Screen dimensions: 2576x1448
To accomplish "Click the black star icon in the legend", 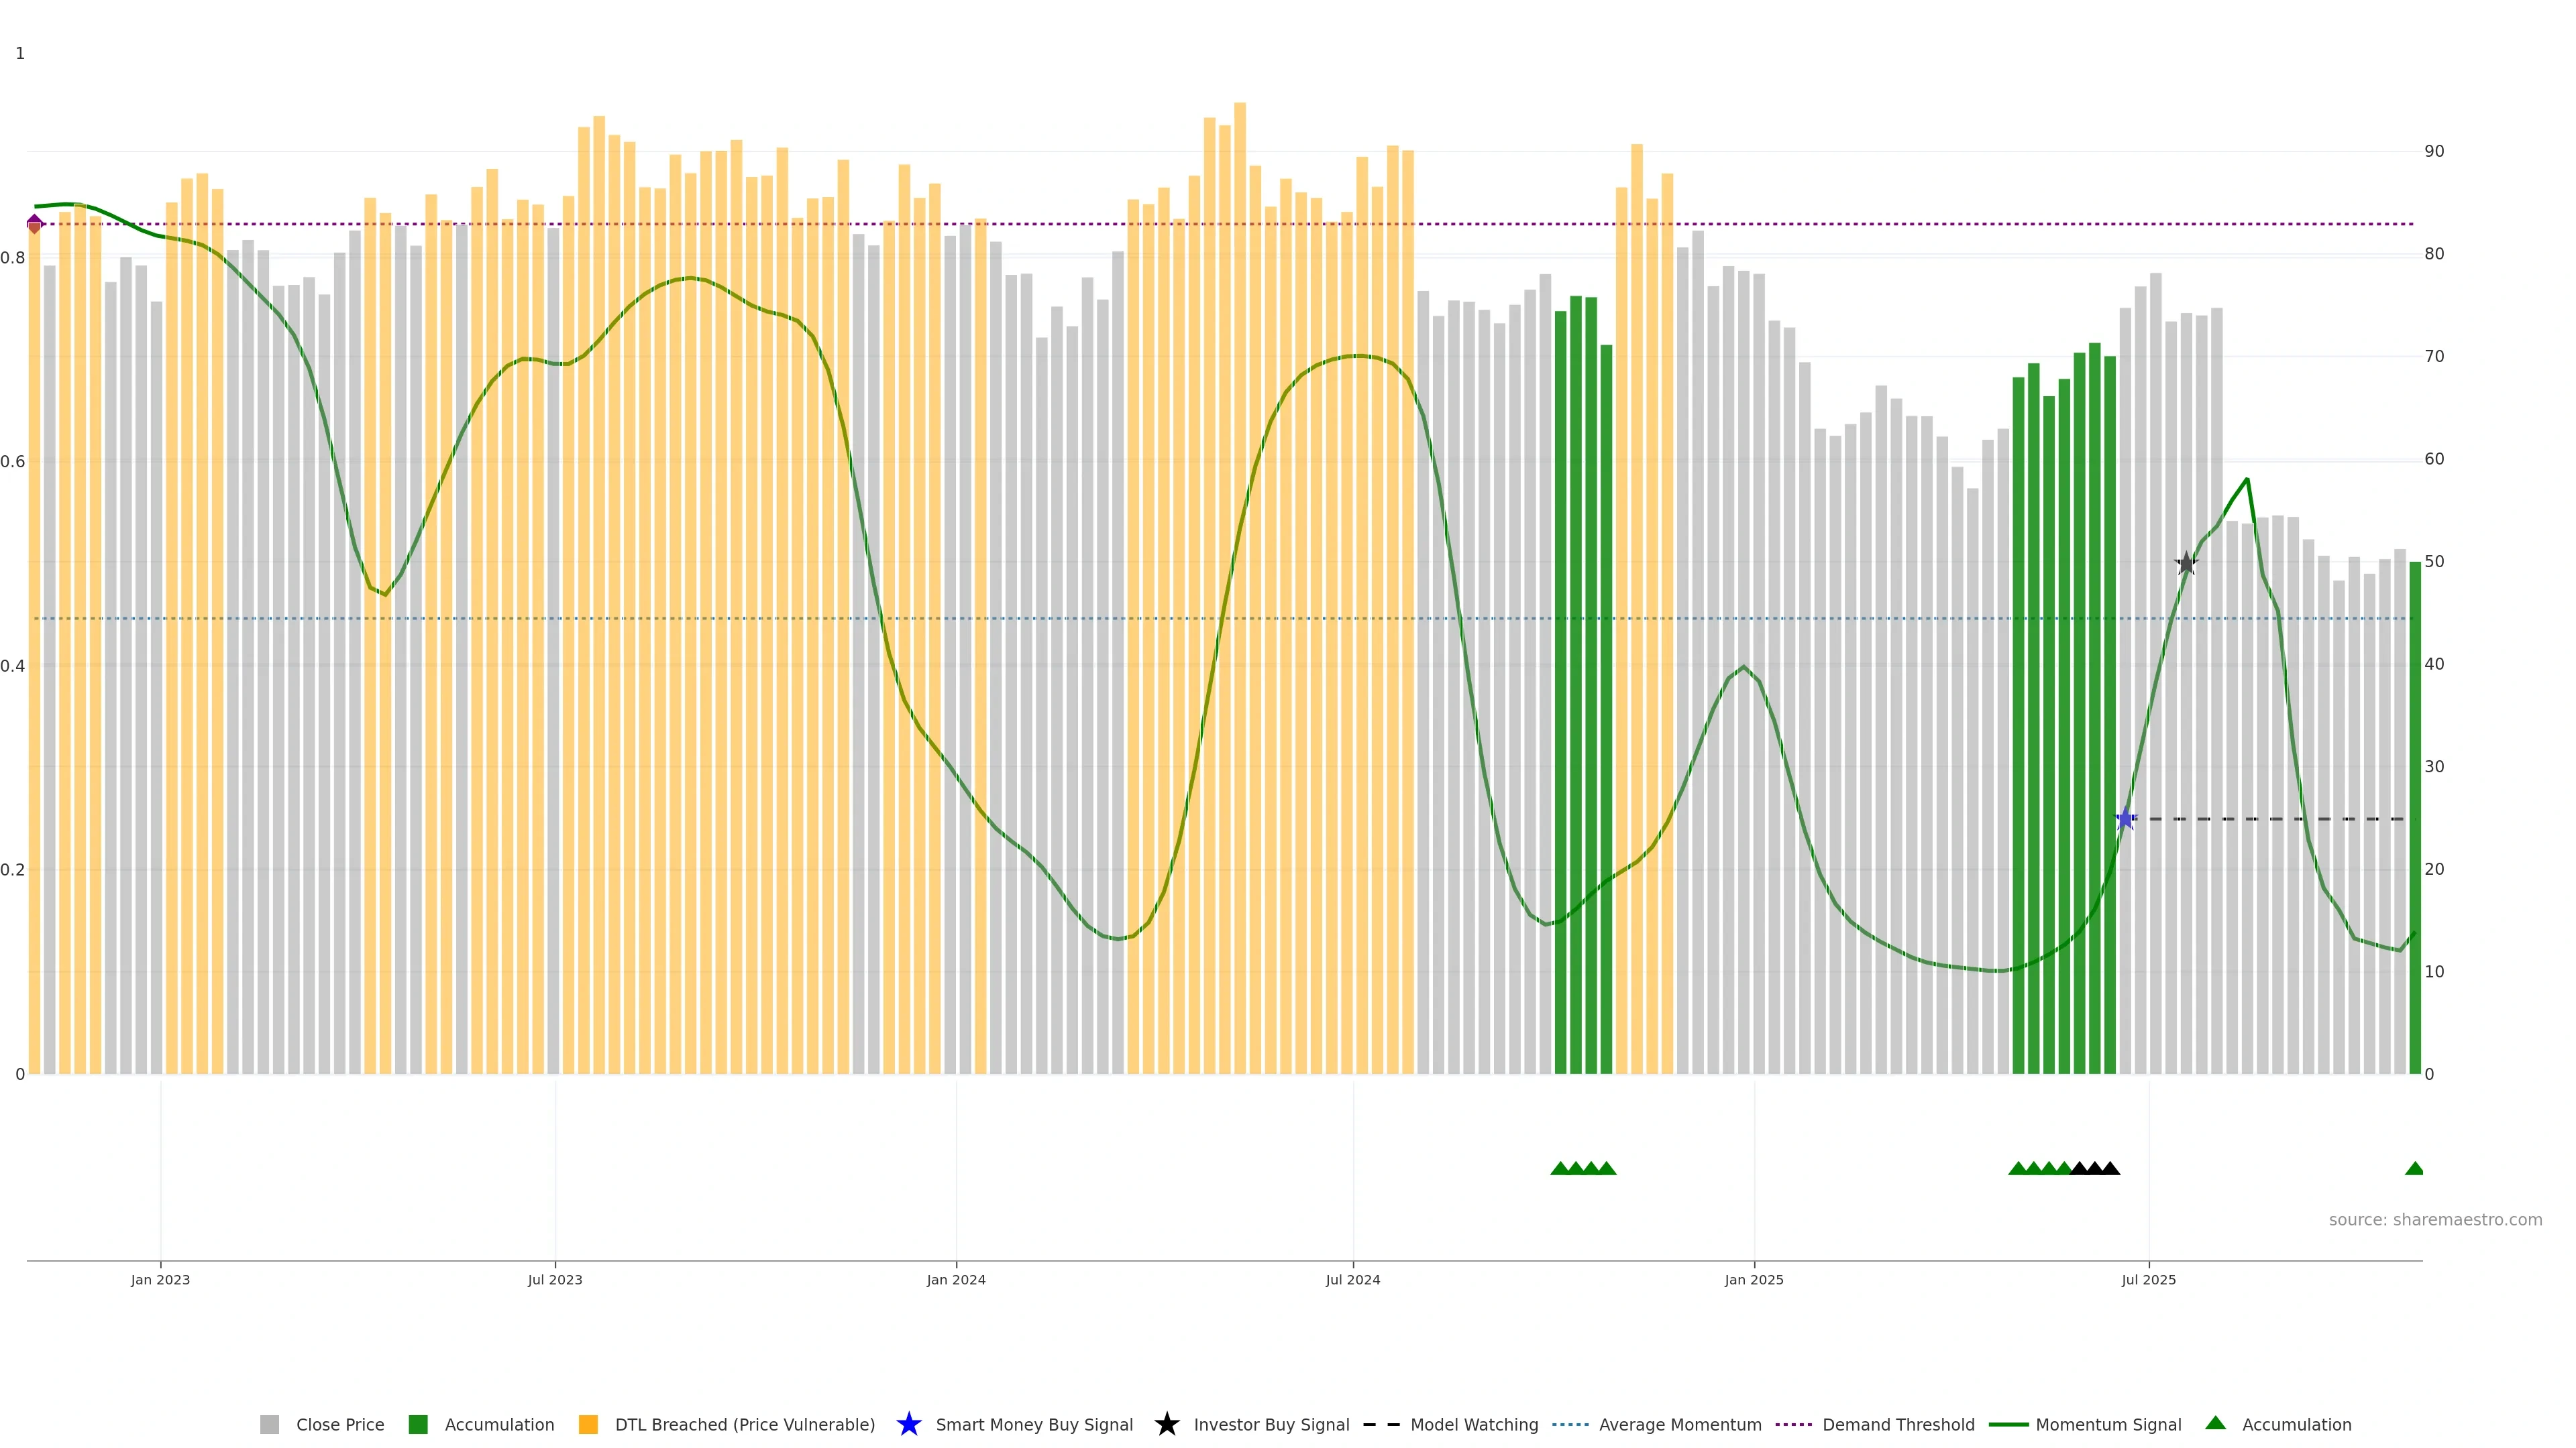I will [x=1166, y=1424].
